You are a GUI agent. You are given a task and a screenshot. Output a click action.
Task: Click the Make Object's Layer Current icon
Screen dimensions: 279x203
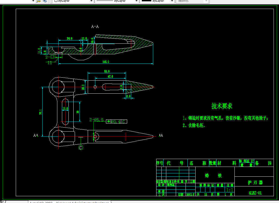click(39, 1)
